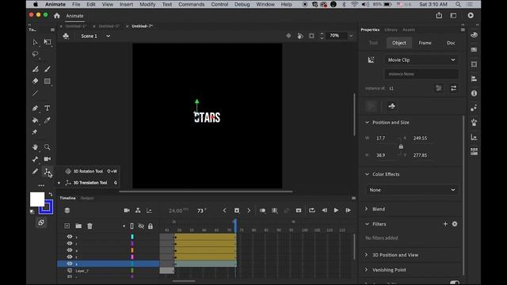Toggle Clip content outside stage icon
Viewport: 507px width, 285px height.
pos(311,36)
